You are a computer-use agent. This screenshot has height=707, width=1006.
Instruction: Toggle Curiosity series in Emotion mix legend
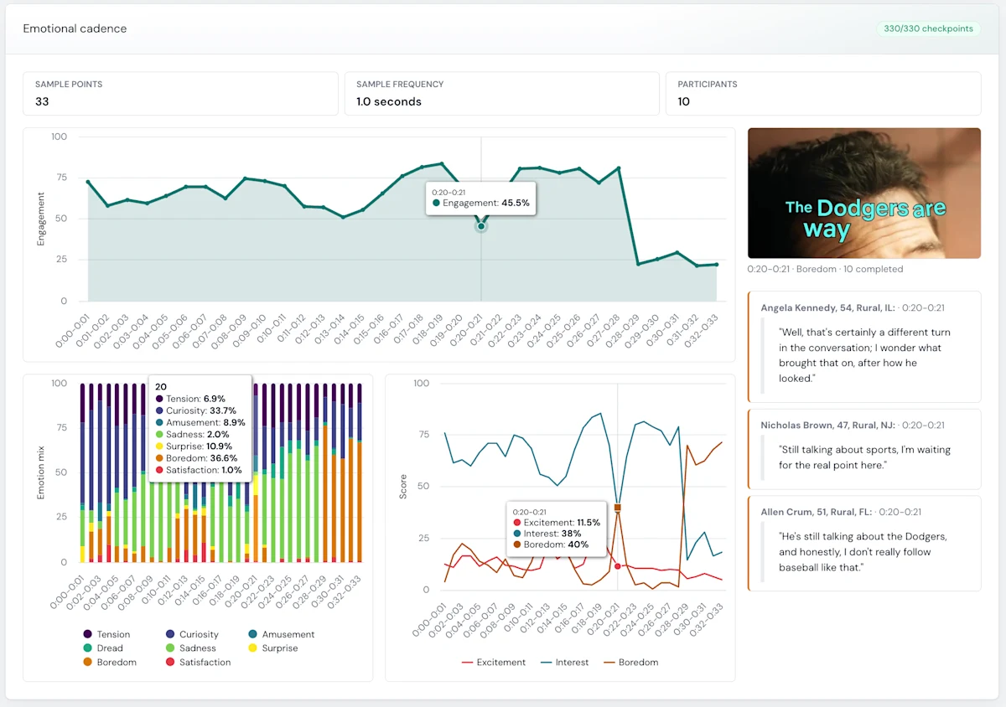coord(191,634)
